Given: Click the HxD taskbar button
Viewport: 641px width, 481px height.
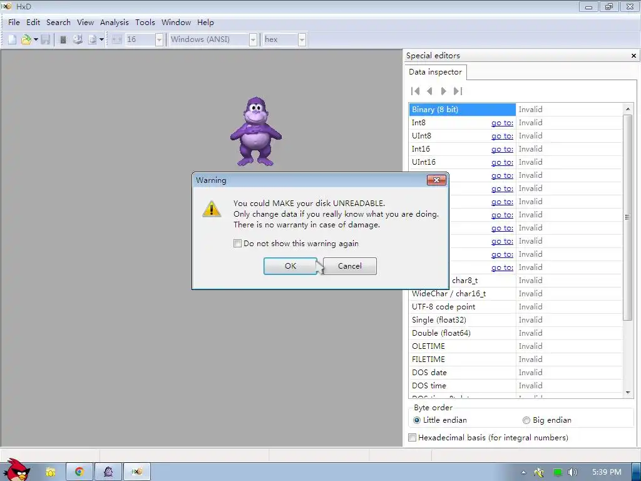Looking at the screenshot, I should [x=137, y=472].
